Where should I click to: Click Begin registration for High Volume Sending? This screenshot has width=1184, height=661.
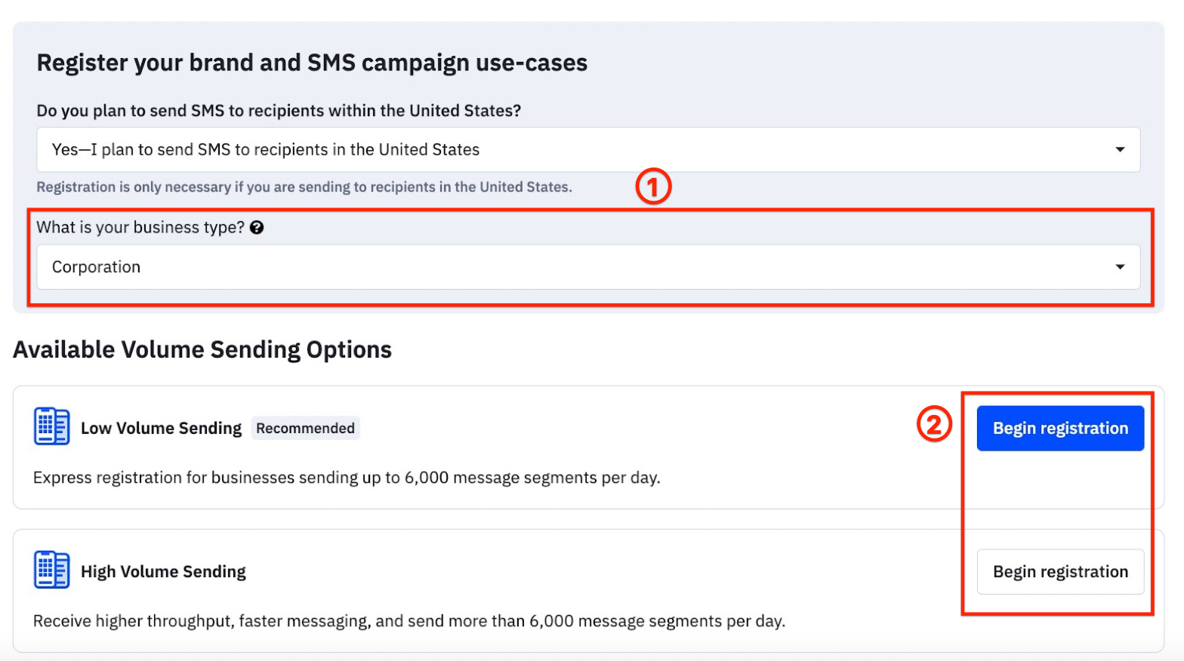(1060, 571)
